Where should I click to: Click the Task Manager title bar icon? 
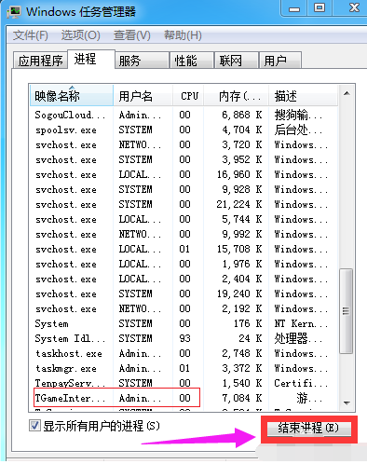click(x=15, y=12)
